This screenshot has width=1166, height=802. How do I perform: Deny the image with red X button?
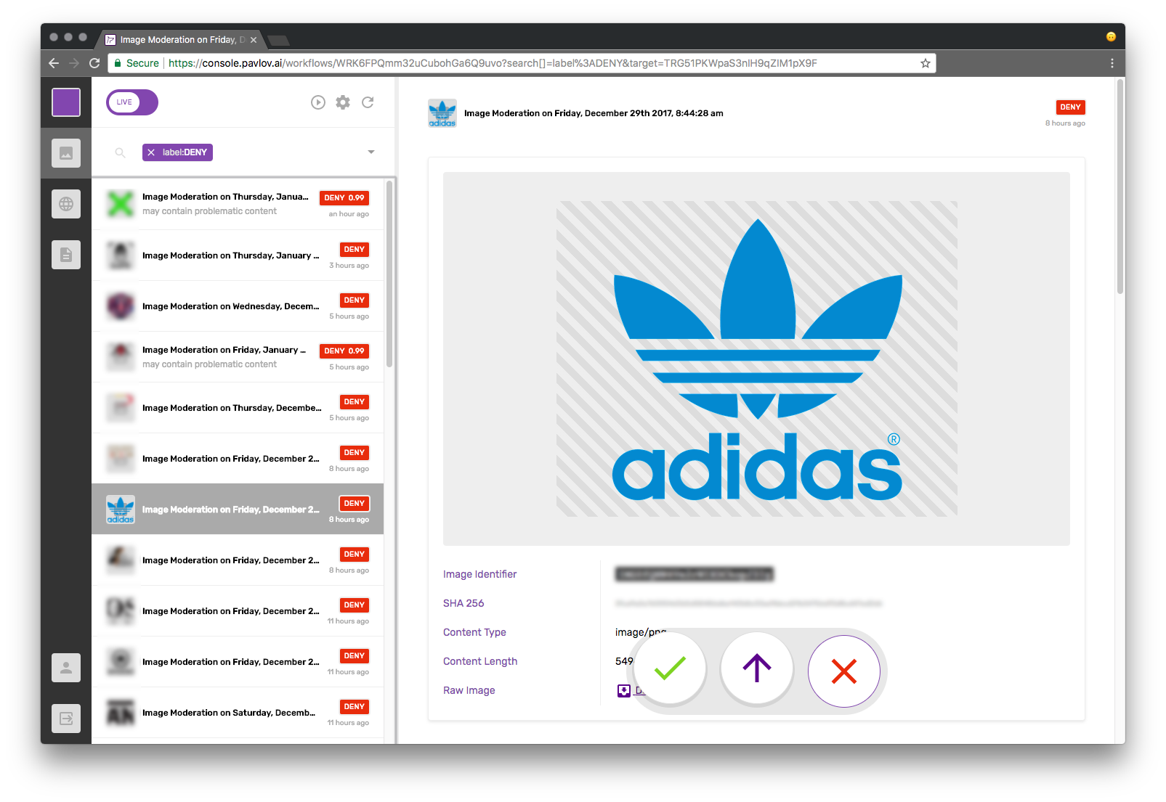pos(844,671)
